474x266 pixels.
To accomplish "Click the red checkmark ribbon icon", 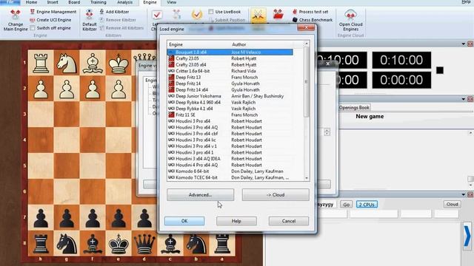I will pos(157,15).
